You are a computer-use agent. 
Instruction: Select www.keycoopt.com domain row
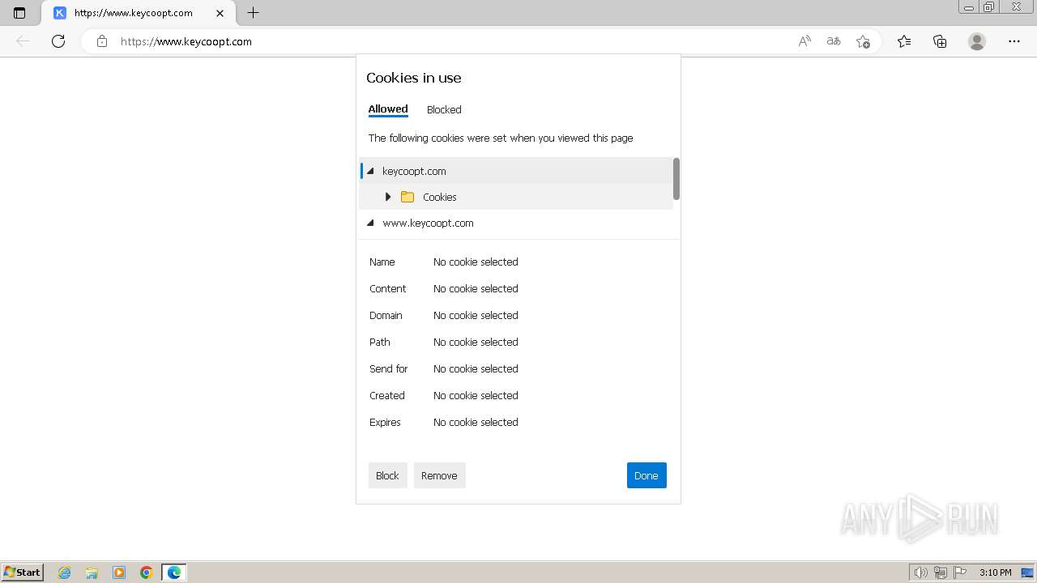tap(516, 223)
